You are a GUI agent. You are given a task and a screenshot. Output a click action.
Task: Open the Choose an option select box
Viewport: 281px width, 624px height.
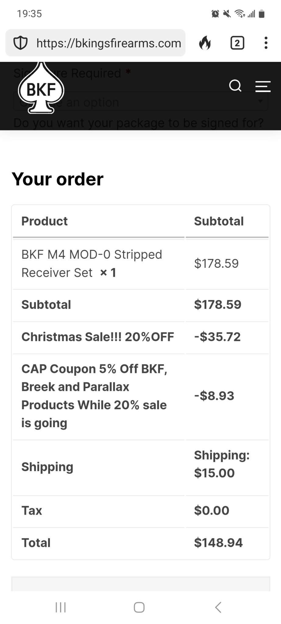pyautogui.click(x=140, y=101)
